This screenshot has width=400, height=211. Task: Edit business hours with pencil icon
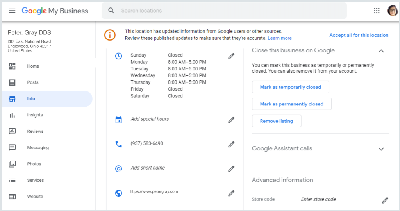[x=231, y=56]
